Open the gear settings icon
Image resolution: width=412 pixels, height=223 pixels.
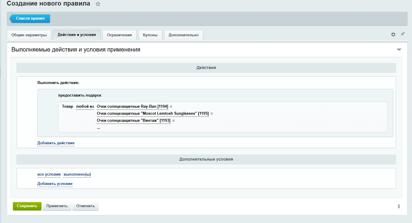coord(393,35)
